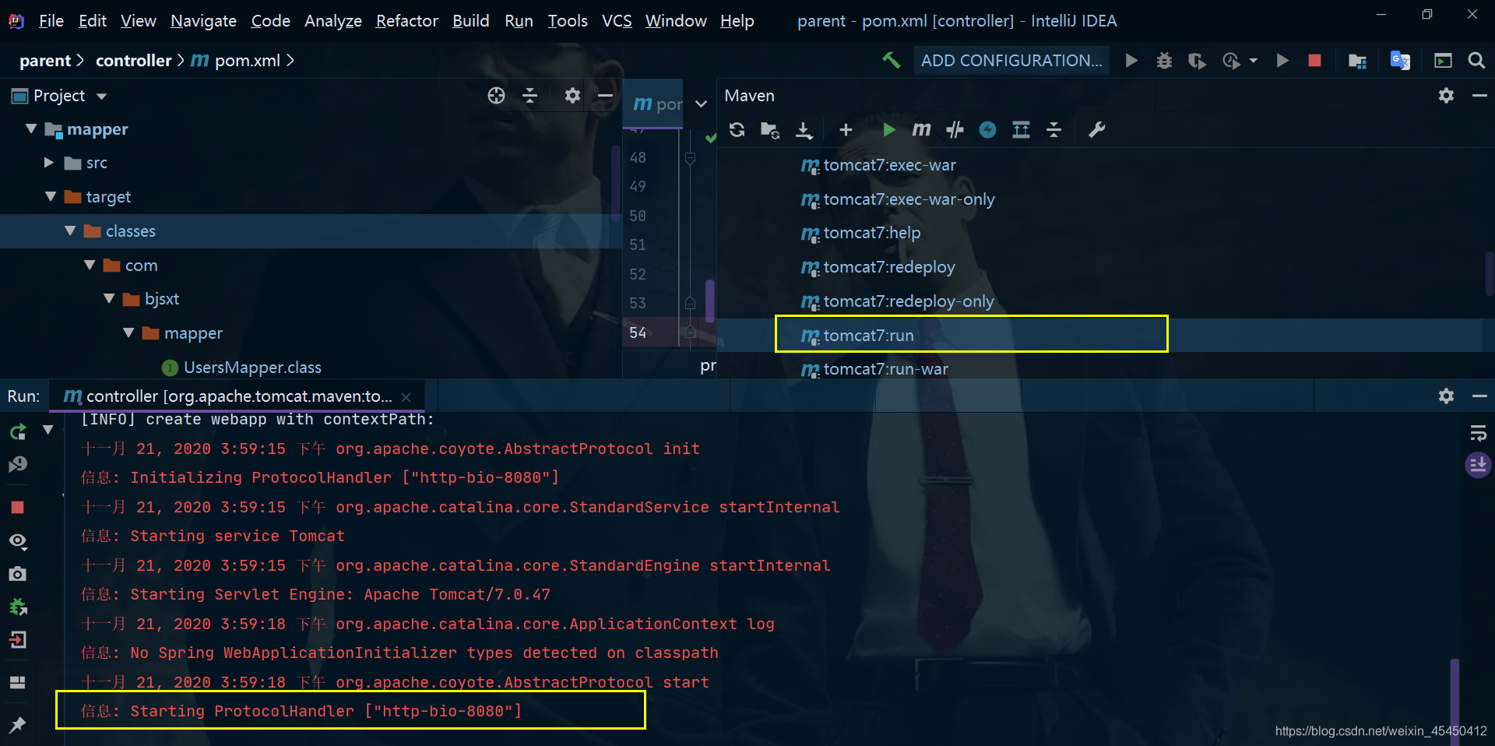Screen dimensions: 1495x746
Task: Click the controller breadcrumb
Action: 133,61
